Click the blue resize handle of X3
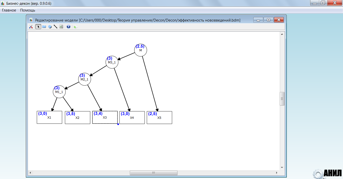Image resolution: width=343 pixels, height=179 pixels. point(118,124)
